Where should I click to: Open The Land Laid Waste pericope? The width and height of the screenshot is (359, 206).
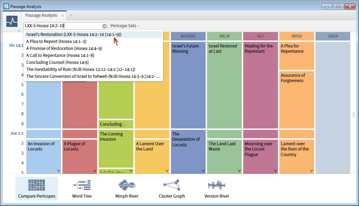(x=224, y=156)
